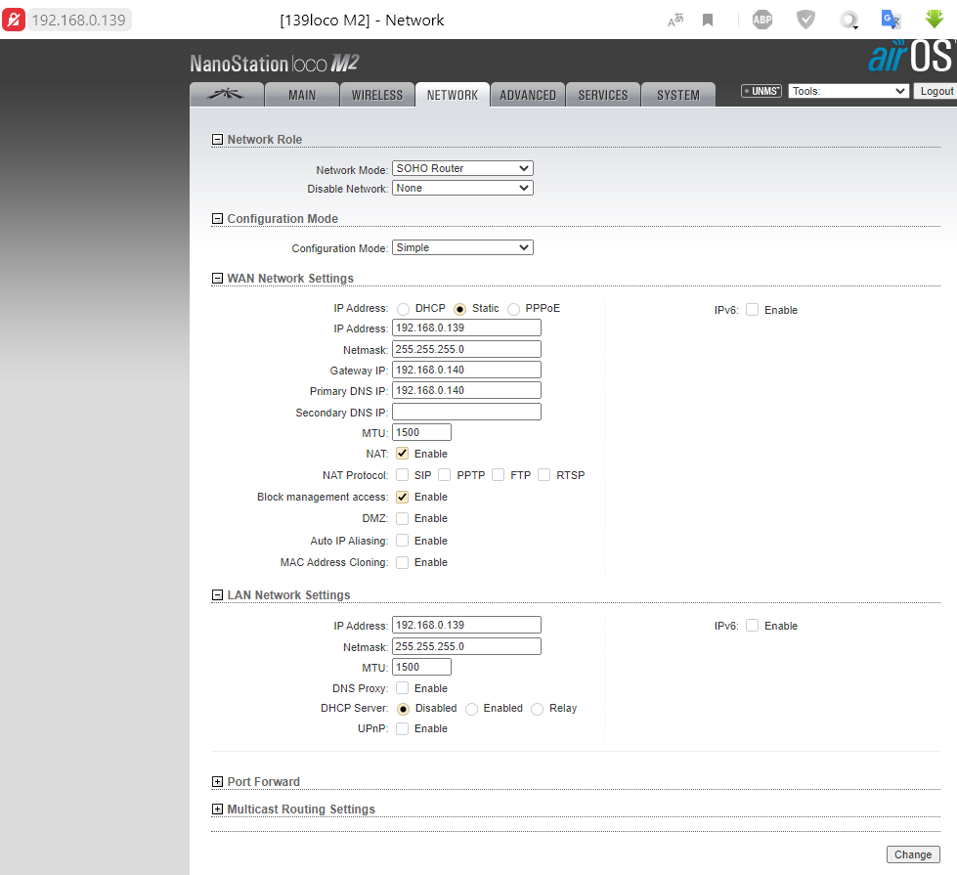The image size is (957, 875).
Task: Open the magnifier search extension icon
Action: coord(848,20)
